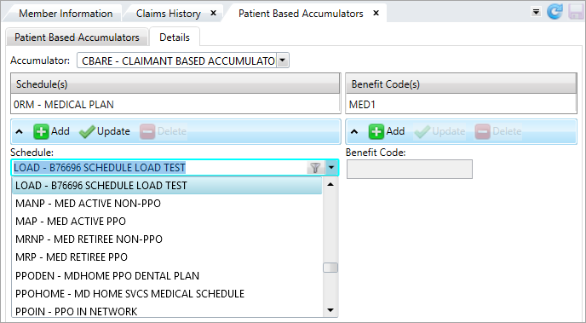Click Update with green checkmark for schedules

point(105,131)
